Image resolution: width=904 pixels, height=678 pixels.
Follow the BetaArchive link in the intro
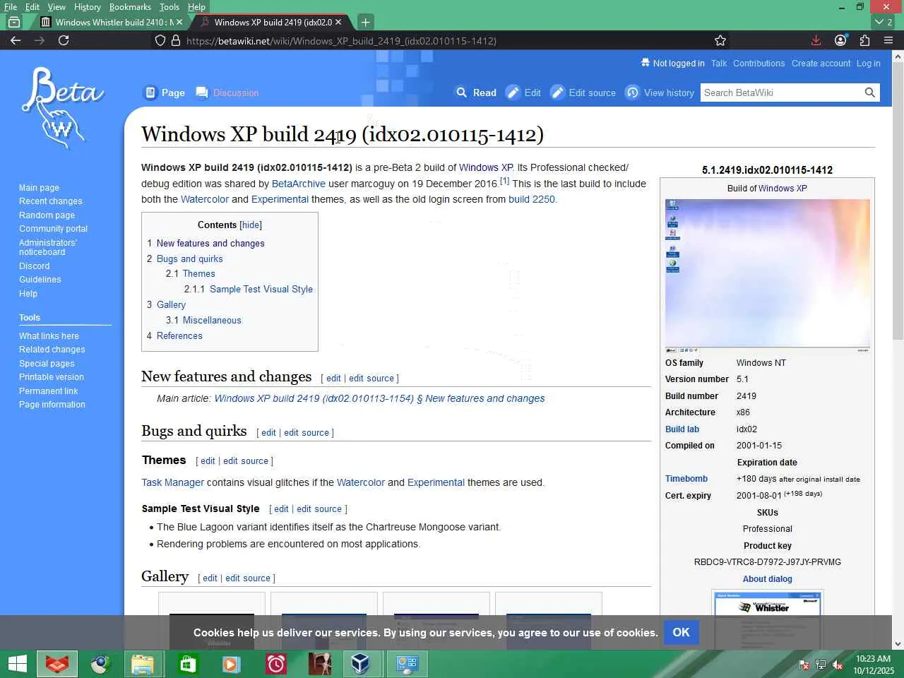coord(299,184)
